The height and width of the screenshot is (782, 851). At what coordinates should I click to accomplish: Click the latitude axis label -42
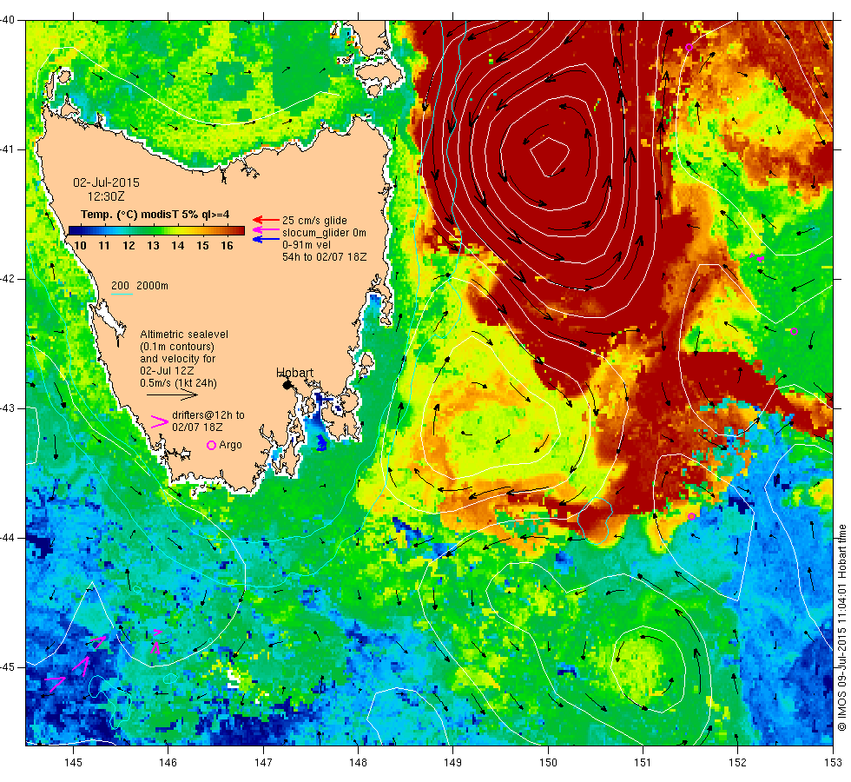(8, 279)
